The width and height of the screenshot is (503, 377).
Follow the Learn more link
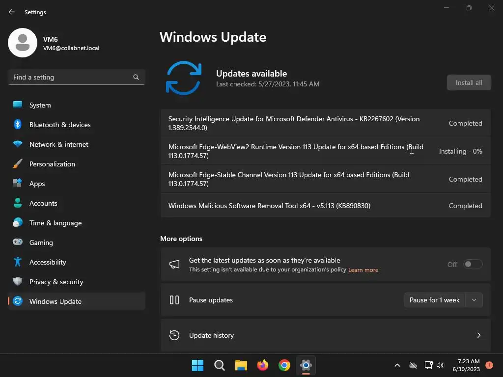pos(363,270)
